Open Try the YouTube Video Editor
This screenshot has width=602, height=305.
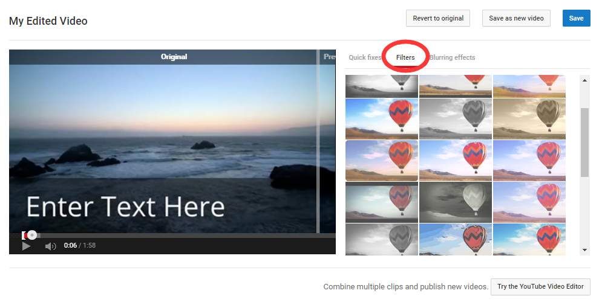(x=540, y=287)
